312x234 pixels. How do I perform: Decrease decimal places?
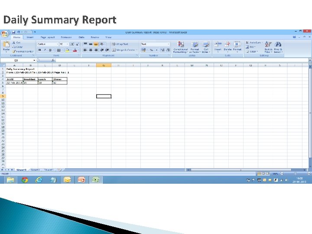[x=168, y=50]
